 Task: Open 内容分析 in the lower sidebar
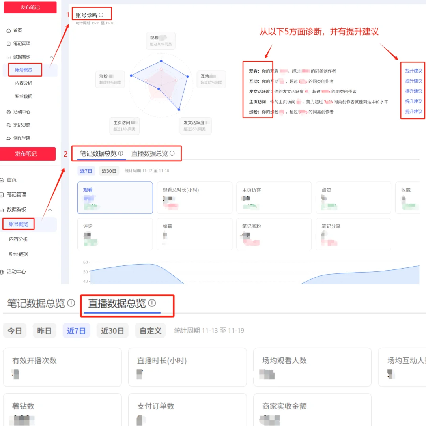pyautogui.click(x=19, y=239)
